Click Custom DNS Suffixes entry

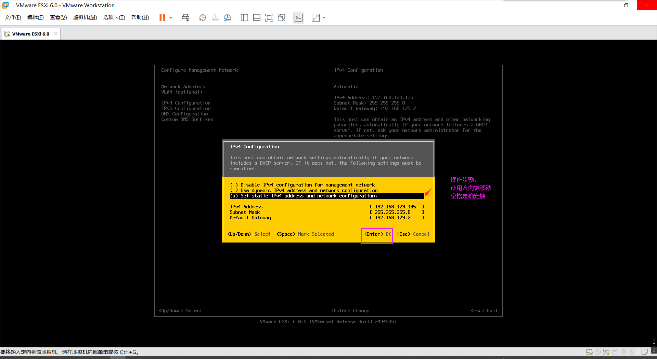click(187, 119)
